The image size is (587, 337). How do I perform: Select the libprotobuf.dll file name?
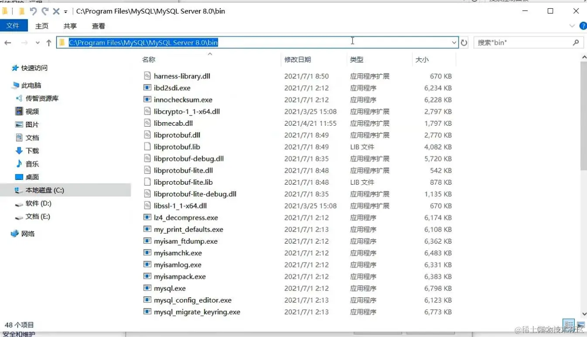click(177, 135)
